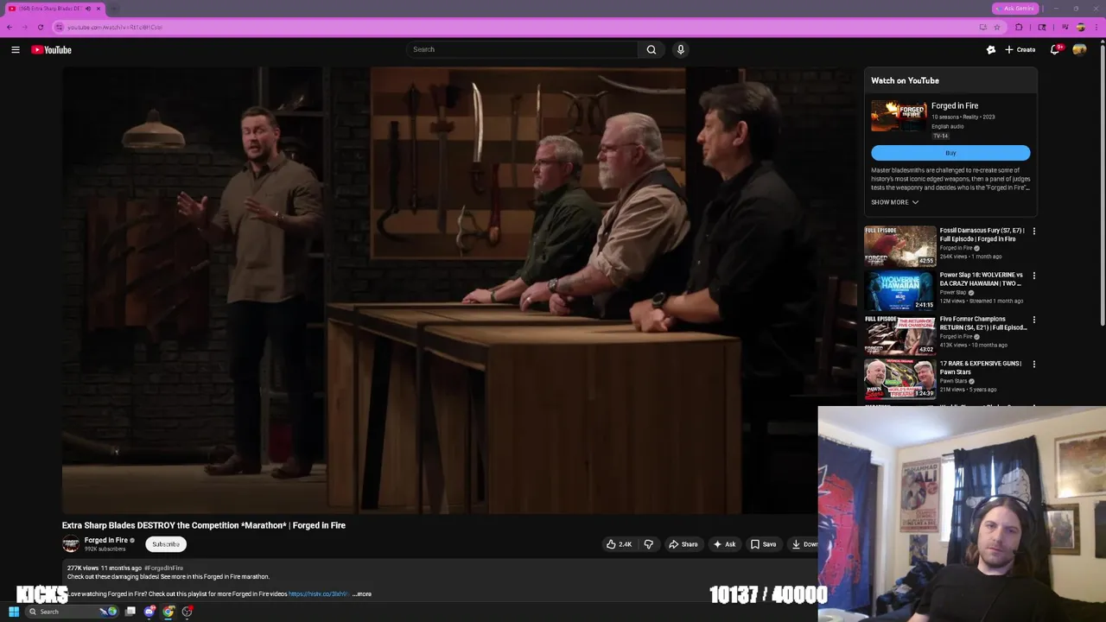
Task: Open the histv.co playlist link
Action: [318, 594]
